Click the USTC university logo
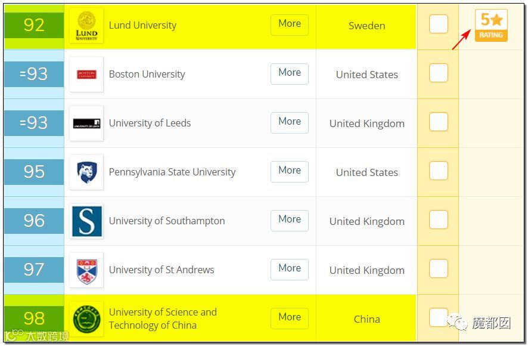Screen dimensions: 528x346 pyautogui.click(x=86, y=319)
